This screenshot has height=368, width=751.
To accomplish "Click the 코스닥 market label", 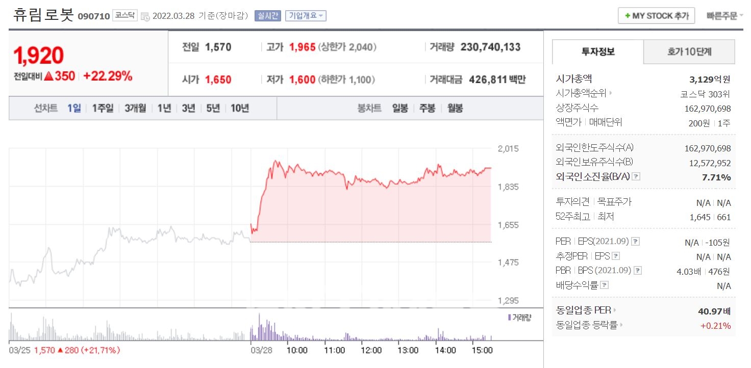I will tap(126, 15).
